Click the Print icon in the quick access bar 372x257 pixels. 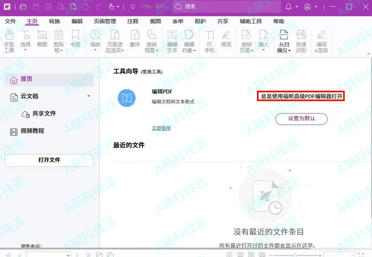[x=49, y=7]
